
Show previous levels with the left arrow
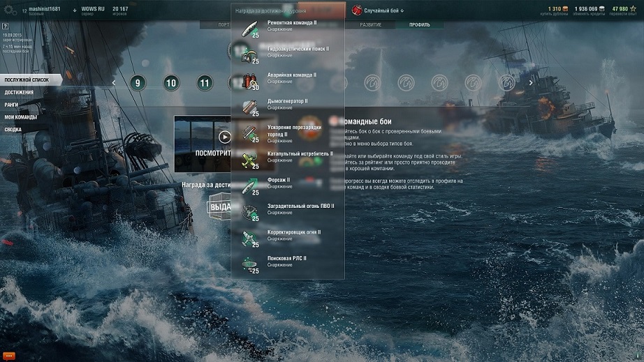point(114,83)
